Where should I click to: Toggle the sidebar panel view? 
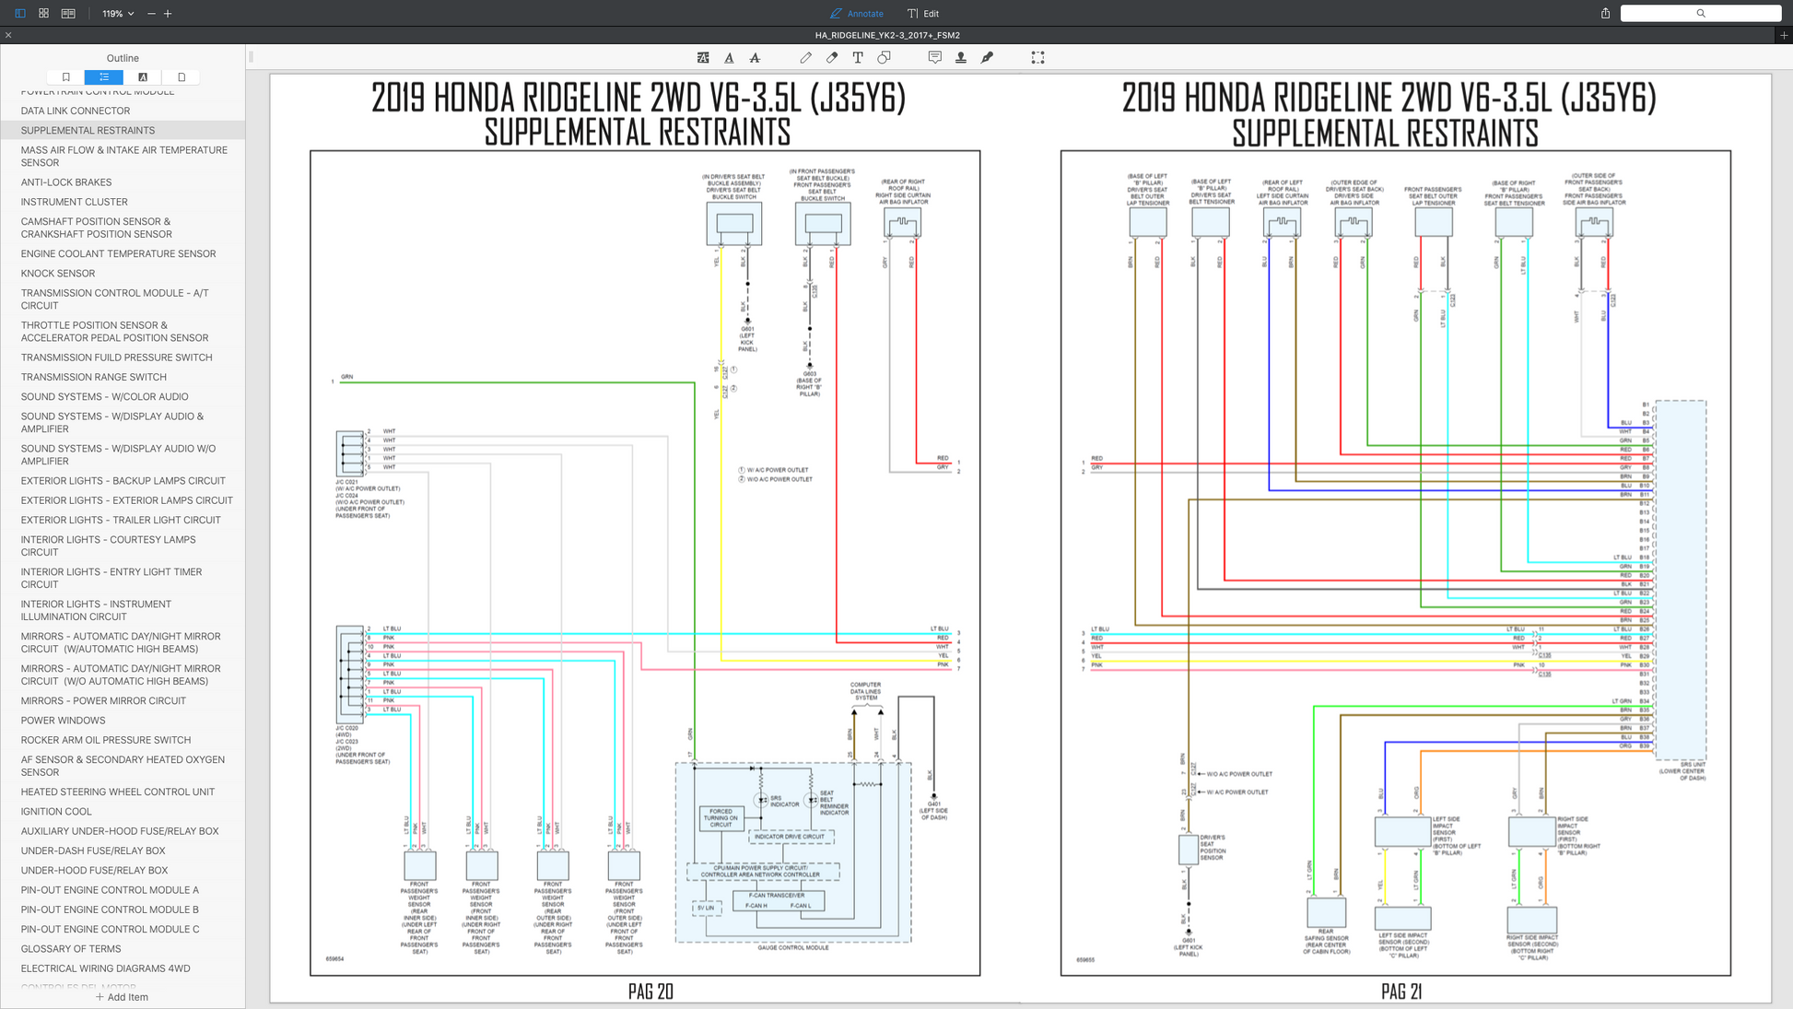(20, 14)
